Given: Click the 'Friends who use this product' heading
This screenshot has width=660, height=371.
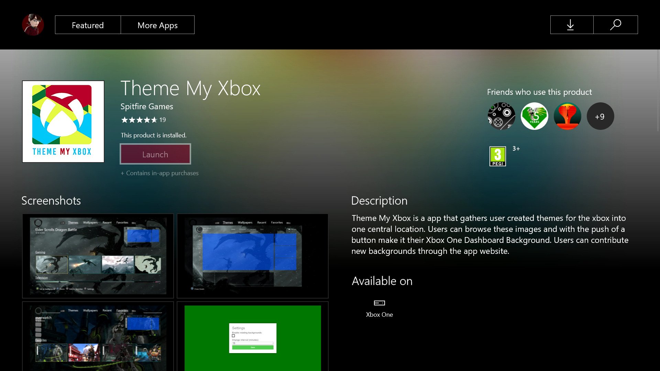Looking at the screenshot, I should tap(539, 92).
